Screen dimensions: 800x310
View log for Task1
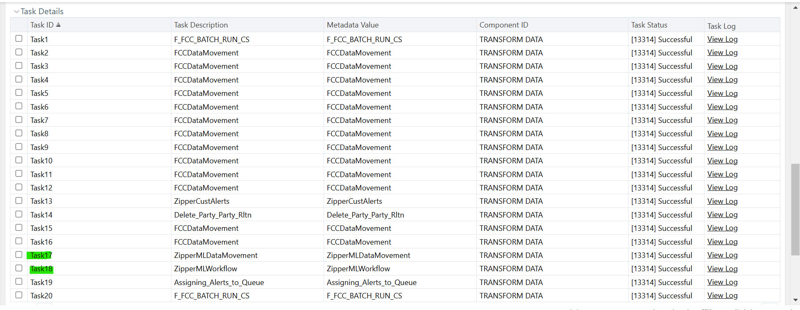[x=722, y=39]
